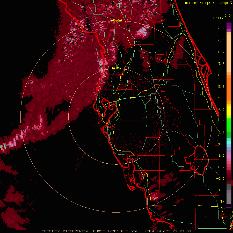This screenshot has width=233, height=233.
Task: Click the [PHAS] legend heading
Action: click(x=219, y=18)
